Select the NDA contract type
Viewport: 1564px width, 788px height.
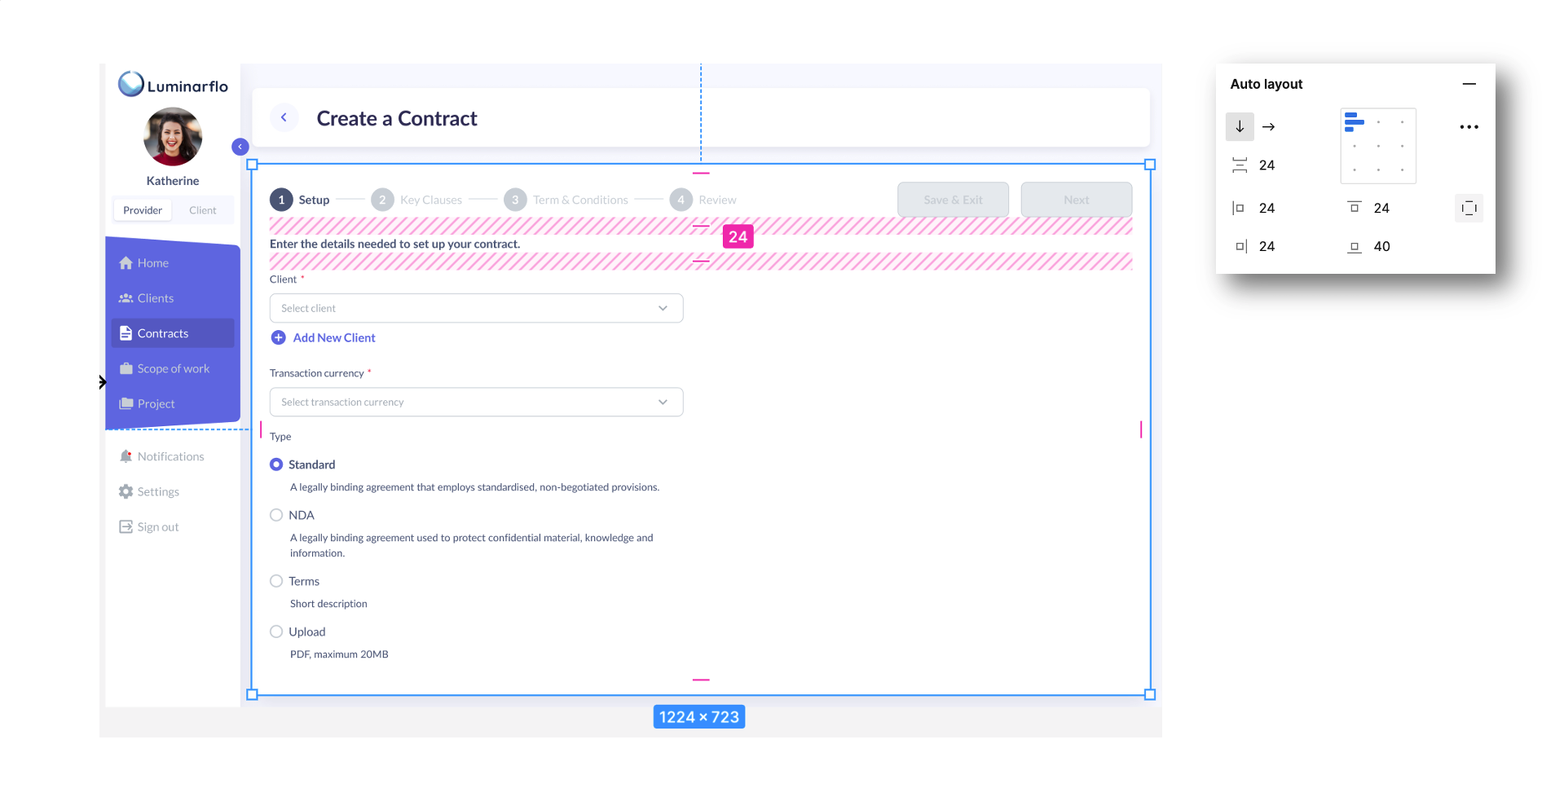point(276,515)
